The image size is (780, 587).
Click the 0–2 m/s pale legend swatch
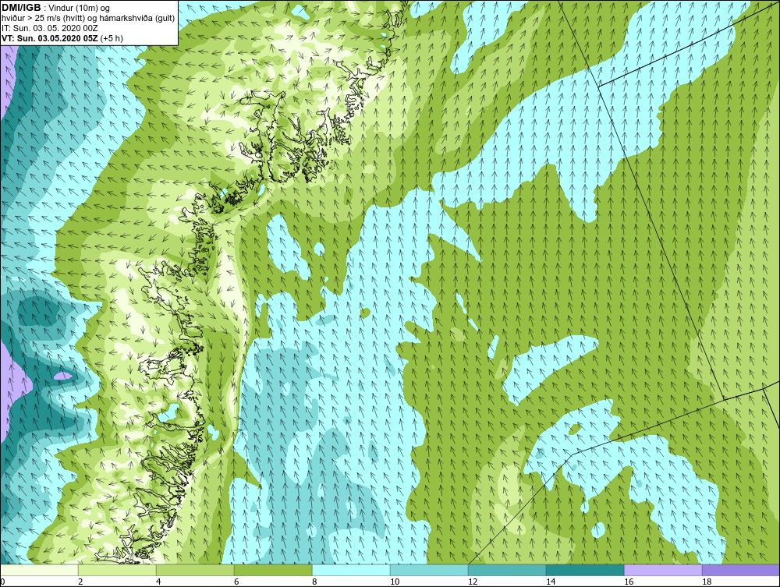point(39,570)
